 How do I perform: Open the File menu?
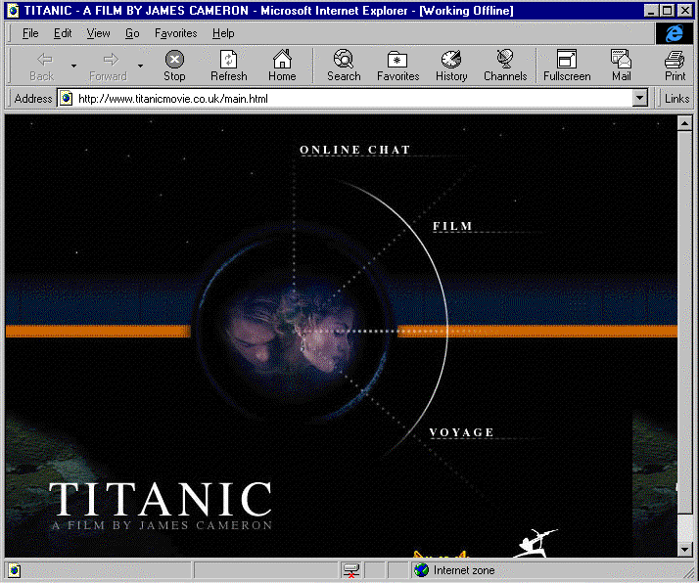click(x=30, y=33)
